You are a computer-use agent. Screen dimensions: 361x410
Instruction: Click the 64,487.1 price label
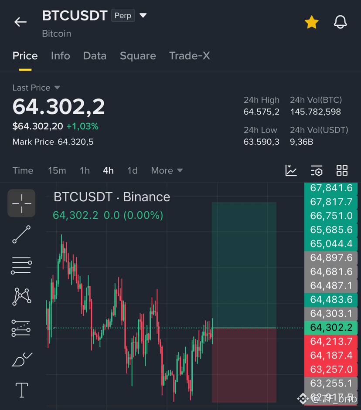click(x=331, y=285)
